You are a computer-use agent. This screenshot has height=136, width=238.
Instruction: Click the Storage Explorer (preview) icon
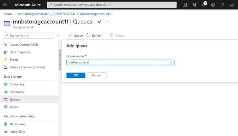click(x=6, y=67)
